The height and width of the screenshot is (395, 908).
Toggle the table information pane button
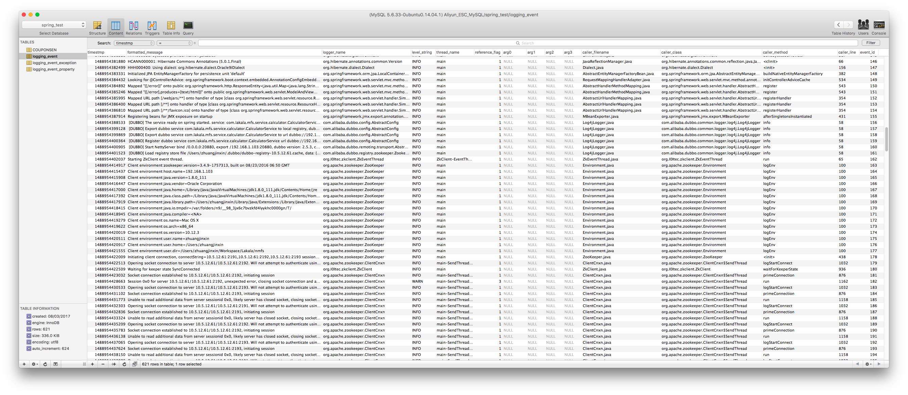55,364
